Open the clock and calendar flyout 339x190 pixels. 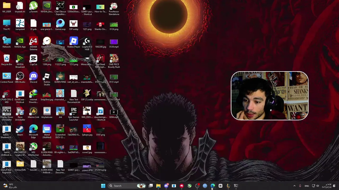(327, 186)
